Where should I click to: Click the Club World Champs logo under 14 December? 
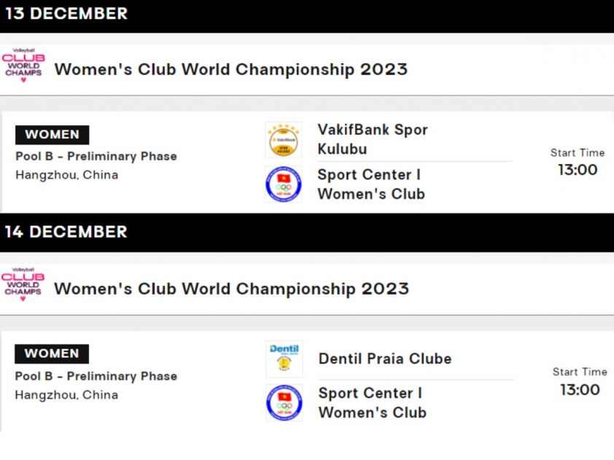click(x=23, y=284)
